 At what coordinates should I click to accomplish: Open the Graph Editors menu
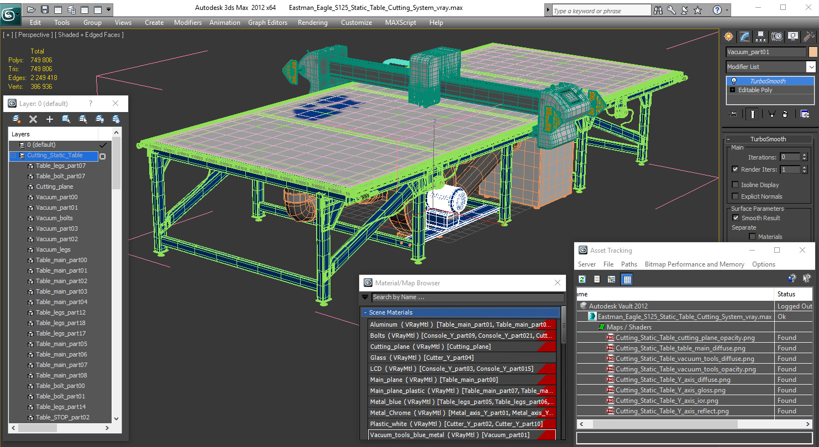pyautogui.click(x=267, y=23)
